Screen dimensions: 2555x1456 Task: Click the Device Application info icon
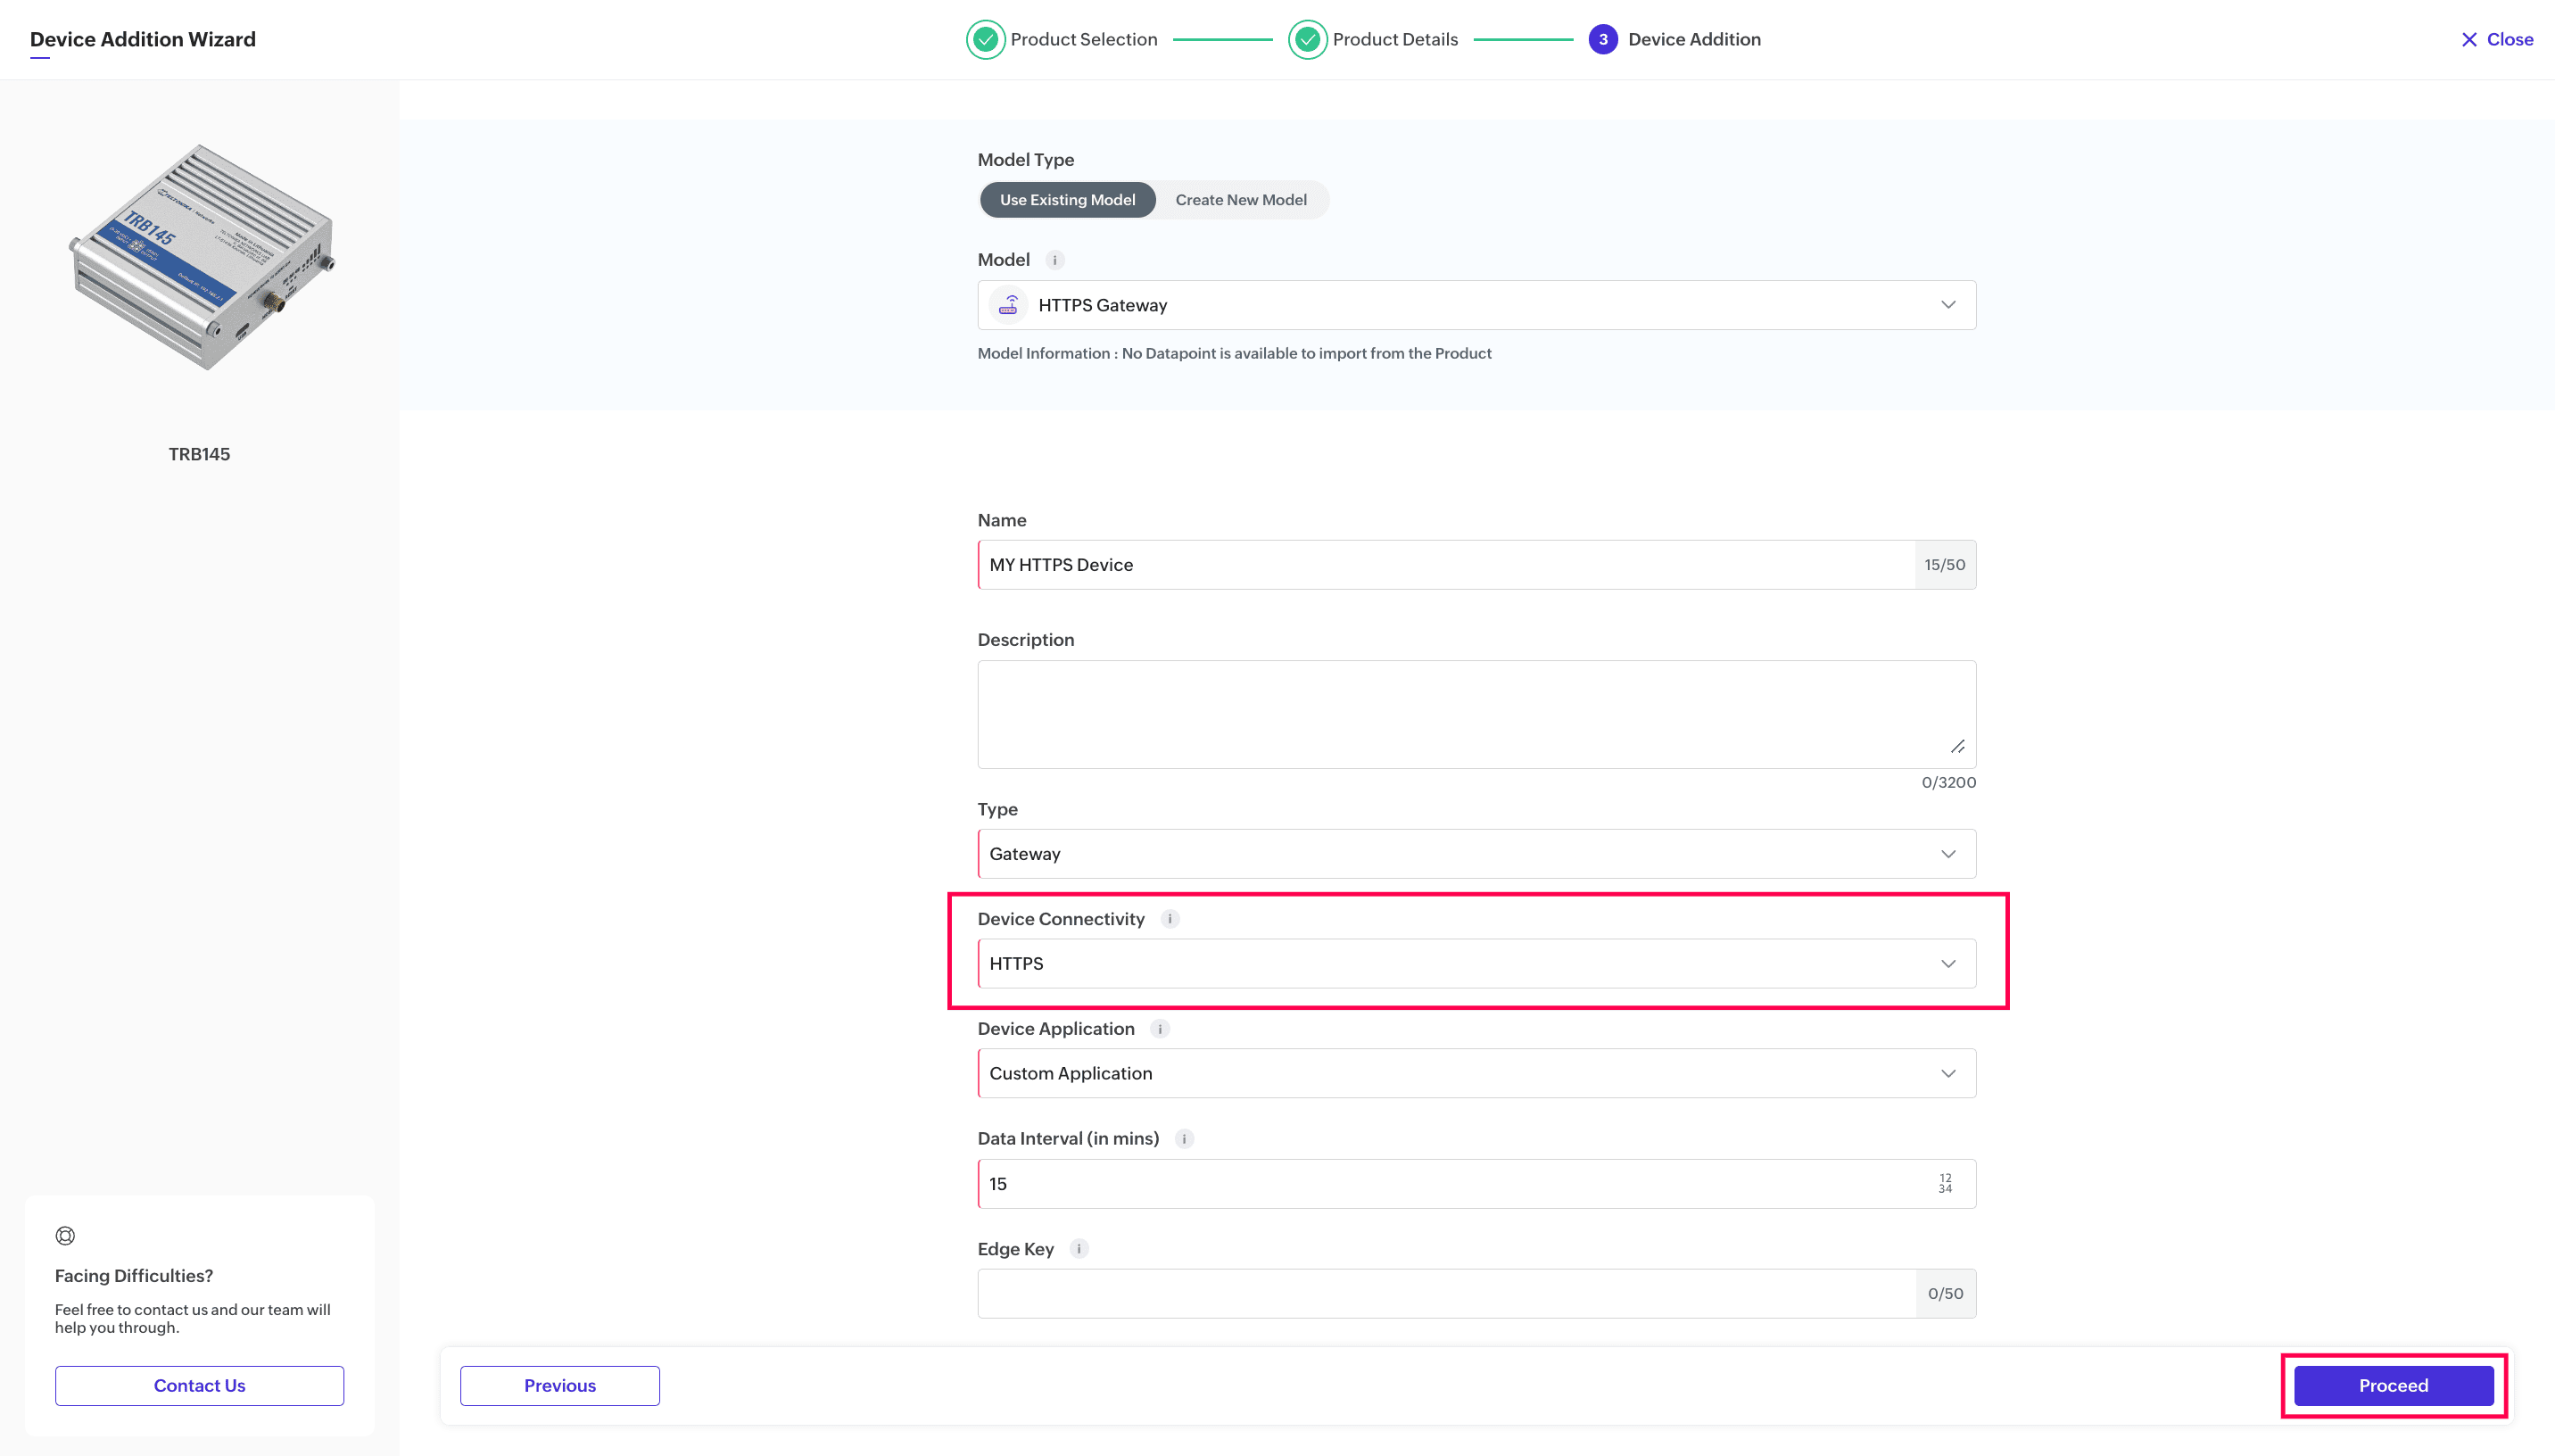pyautogui.click(x=1160, y=1029)
